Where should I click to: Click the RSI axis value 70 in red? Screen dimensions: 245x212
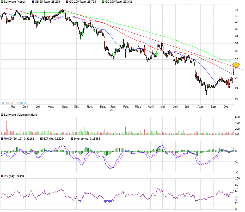(237, 188)
